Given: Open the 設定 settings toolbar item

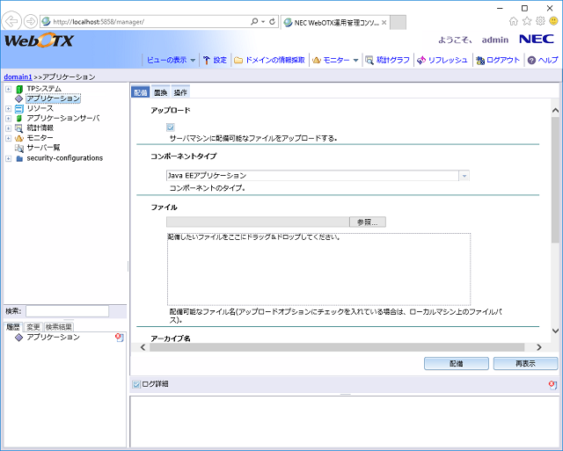Looking at the screenshot, I should pyautogui.click(x=215, y=60).
